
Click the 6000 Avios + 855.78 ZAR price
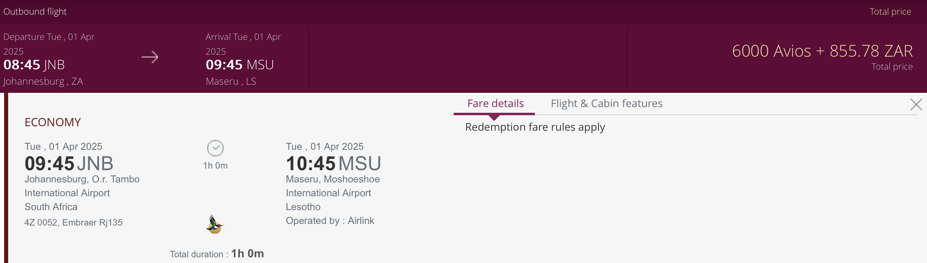pos(822,51)
